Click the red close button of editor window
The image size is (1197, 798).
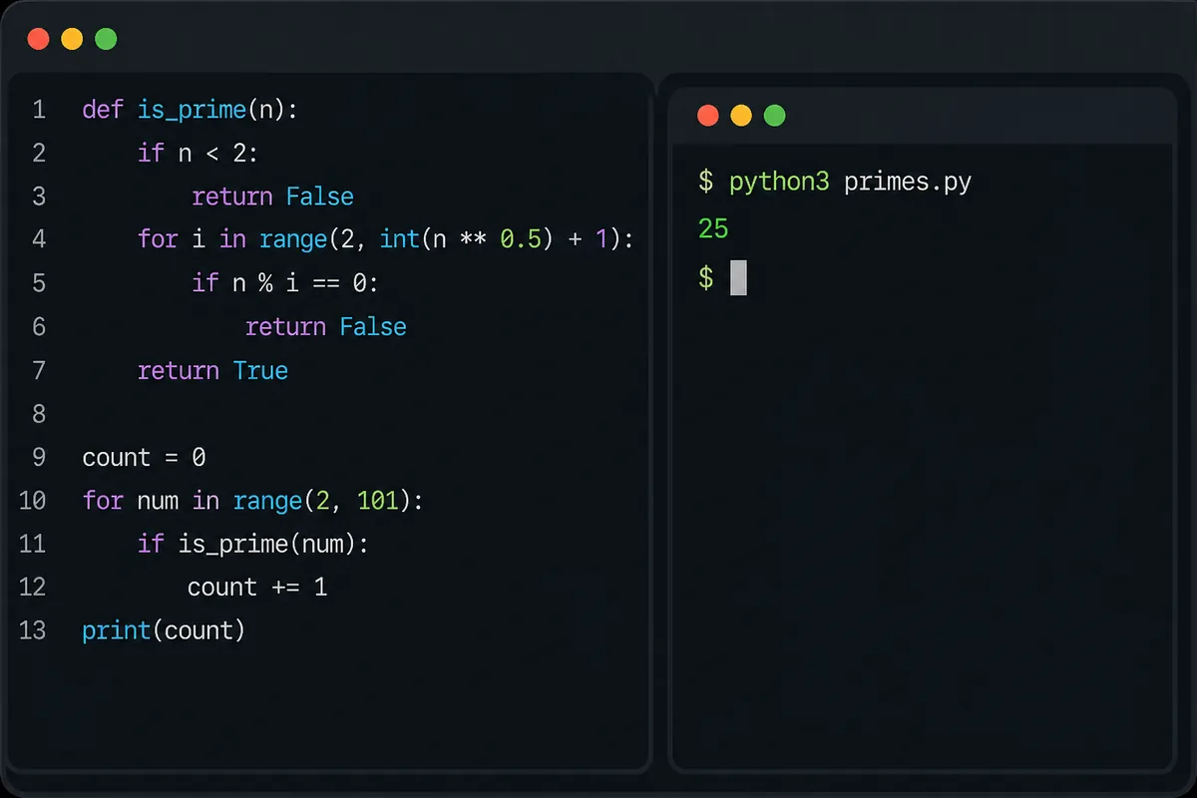pyautogui.click(x=38, y=40)
